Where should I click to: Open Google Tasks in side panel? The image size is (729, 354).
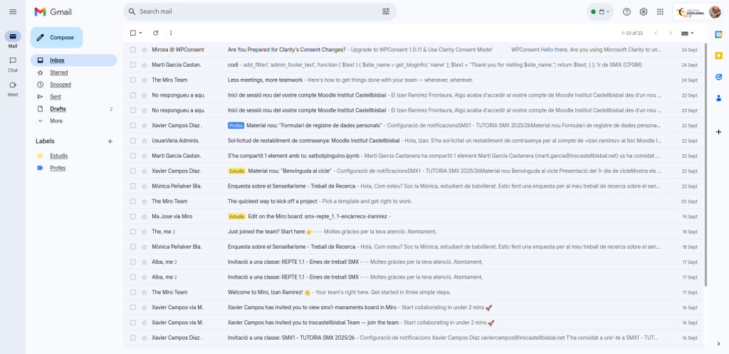coord(718,77)
